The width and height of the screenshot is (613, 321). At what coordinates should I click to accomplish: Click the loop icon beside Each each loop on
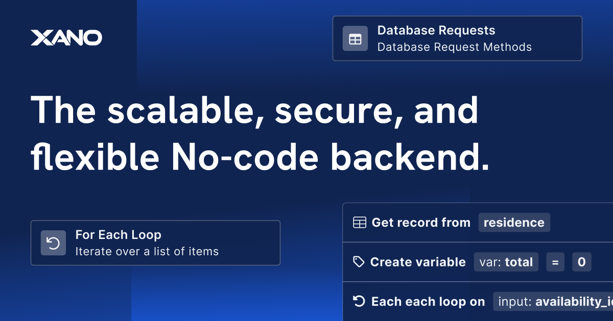coord(359,302)
